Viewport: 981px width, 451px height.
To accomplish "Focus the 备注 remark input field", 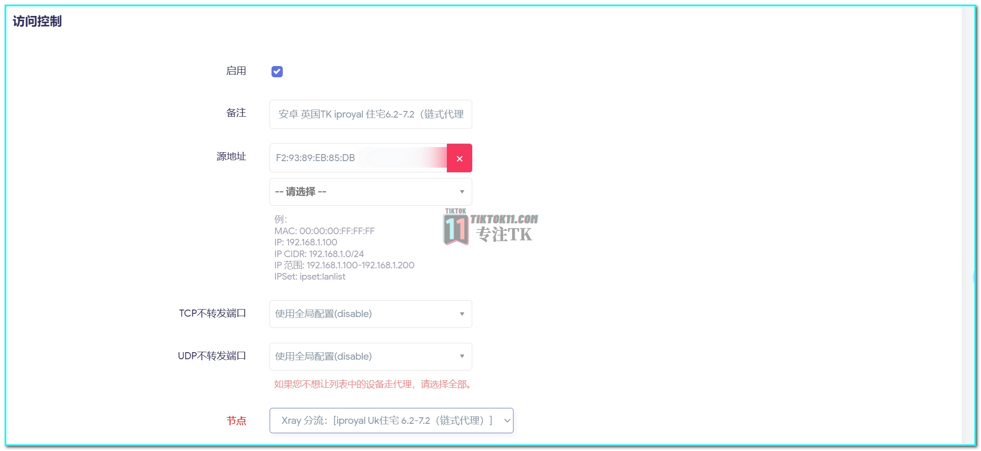I will click(370, 114).
